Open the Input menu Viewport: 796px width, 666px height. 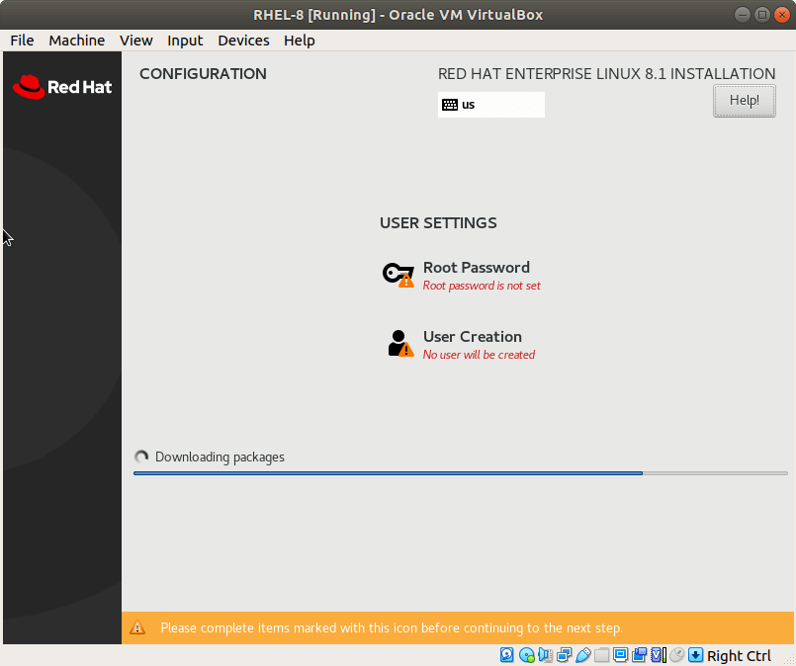pyautogui.click(x=185, y=41)
